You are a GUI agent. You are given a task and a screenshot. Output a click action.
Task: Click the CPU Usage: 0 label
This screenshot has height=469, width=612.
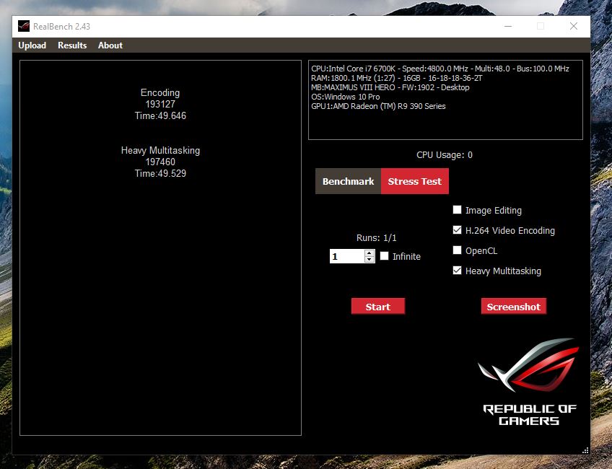445,155
